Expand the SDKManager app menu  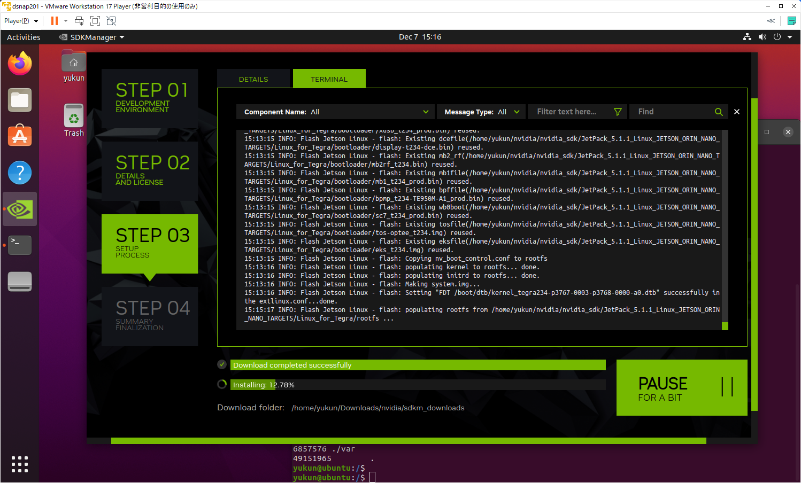pyautogui.click(x=91, y=37)
